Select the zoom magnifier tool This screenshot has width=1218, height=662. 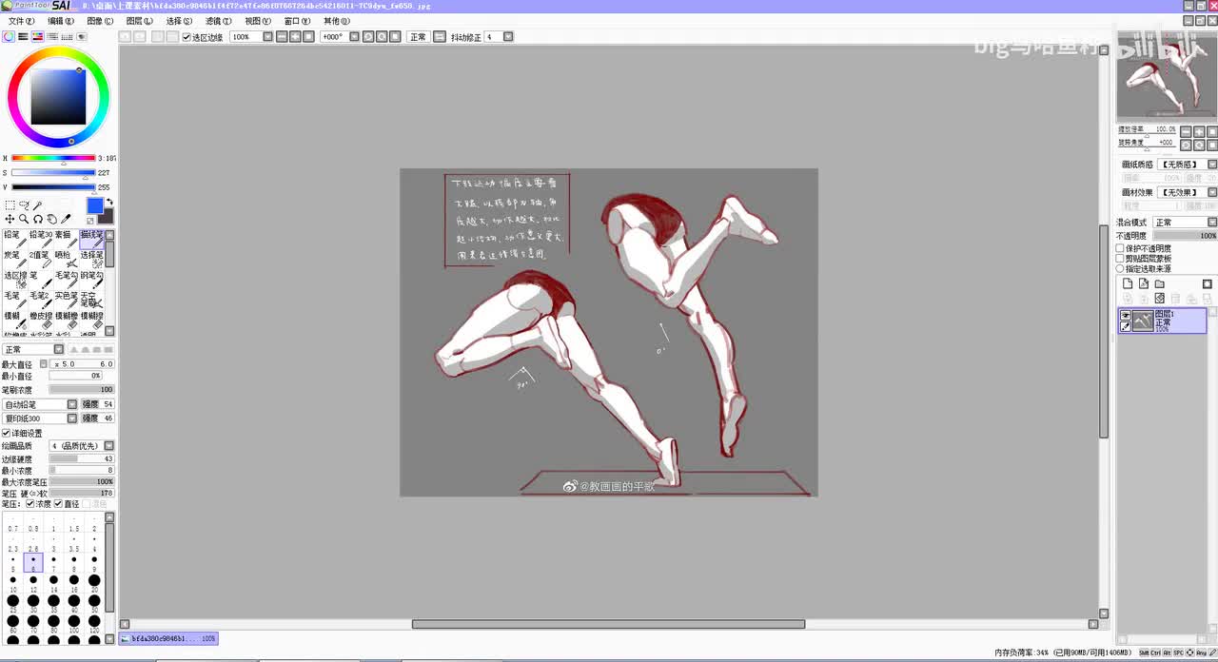pyautogui.click(x=24, y=219)
